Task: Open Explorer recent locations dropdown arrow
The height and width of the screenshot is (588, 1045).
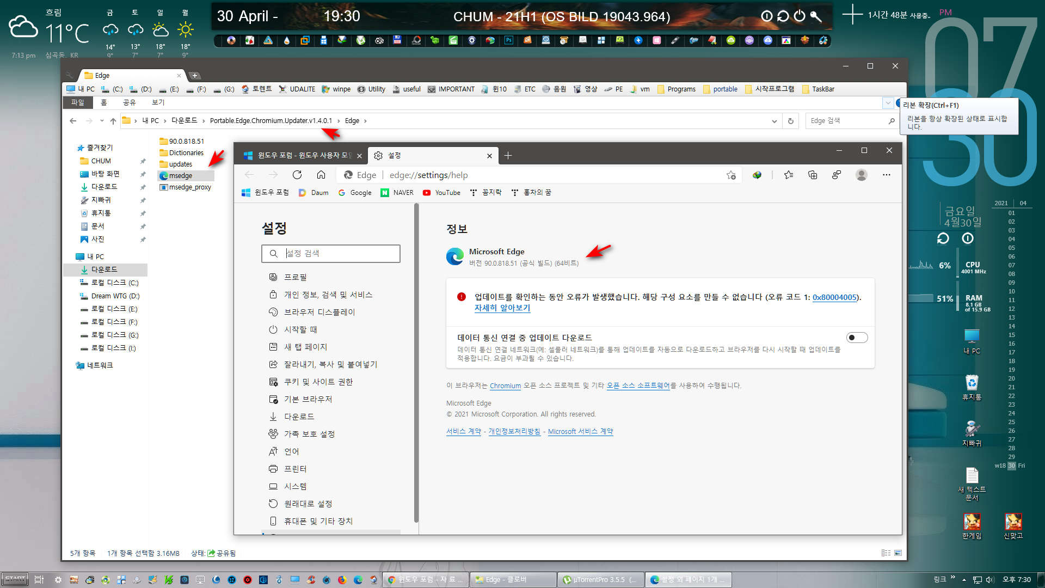Action: [x=102, y=121]
